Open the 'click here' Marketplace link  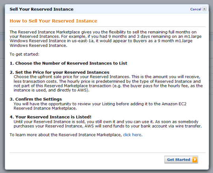(132, 135)
